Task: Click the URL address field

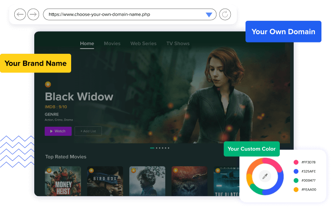Action: [x=130, y=14]
